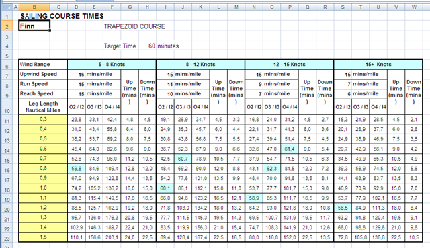Select the yellow 1,0 leg length cell

(43, 188)
